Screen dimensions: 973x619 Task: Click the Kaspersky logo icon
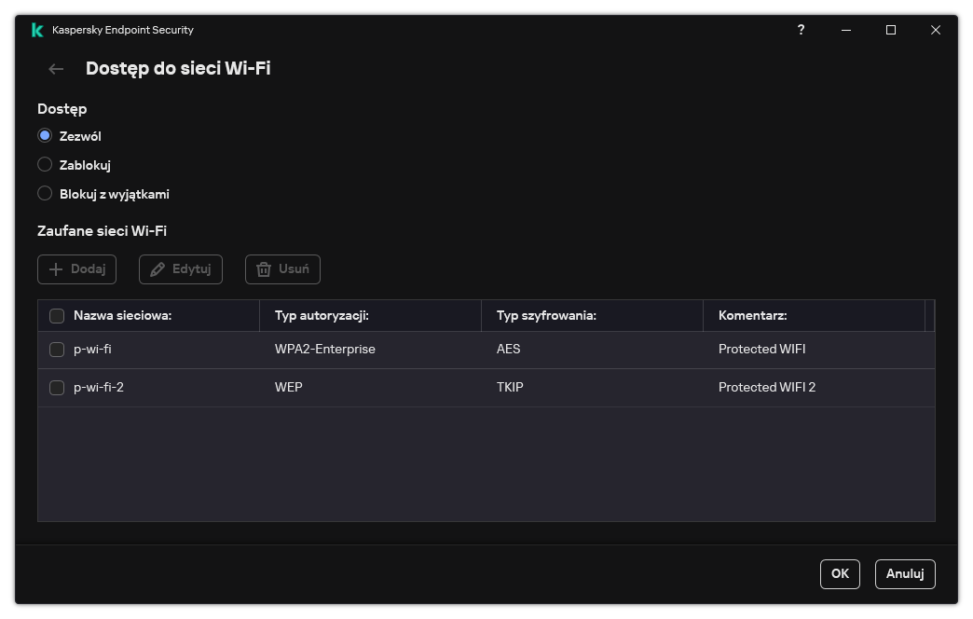37,30
